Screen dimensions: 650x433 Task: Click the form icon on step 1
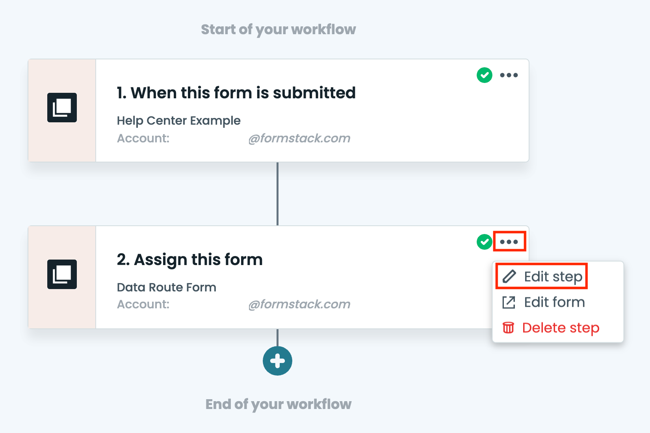pyautogui.click(x=62, y=107)
